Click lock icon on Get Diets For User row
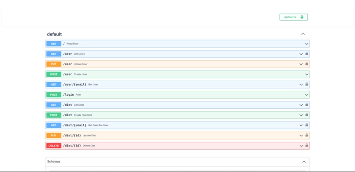The width and height of the screenshot is (355, 172). pos(307,125)
